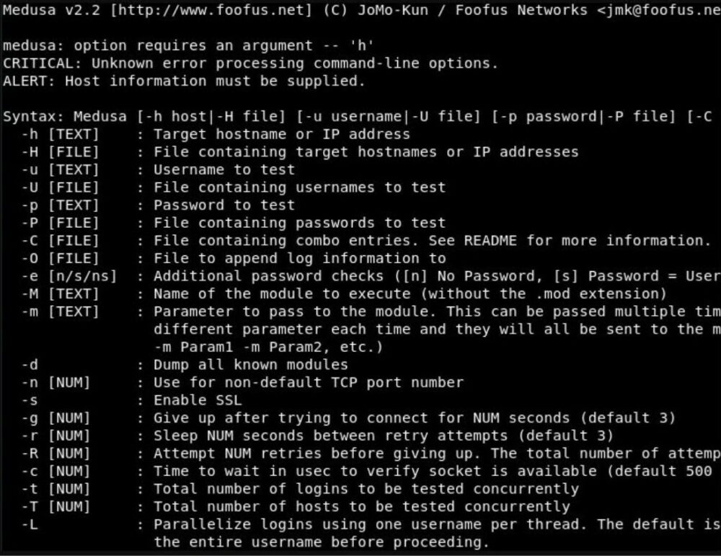
Task: Click the 'Enable SSL' description text
Action: (198, 400)
